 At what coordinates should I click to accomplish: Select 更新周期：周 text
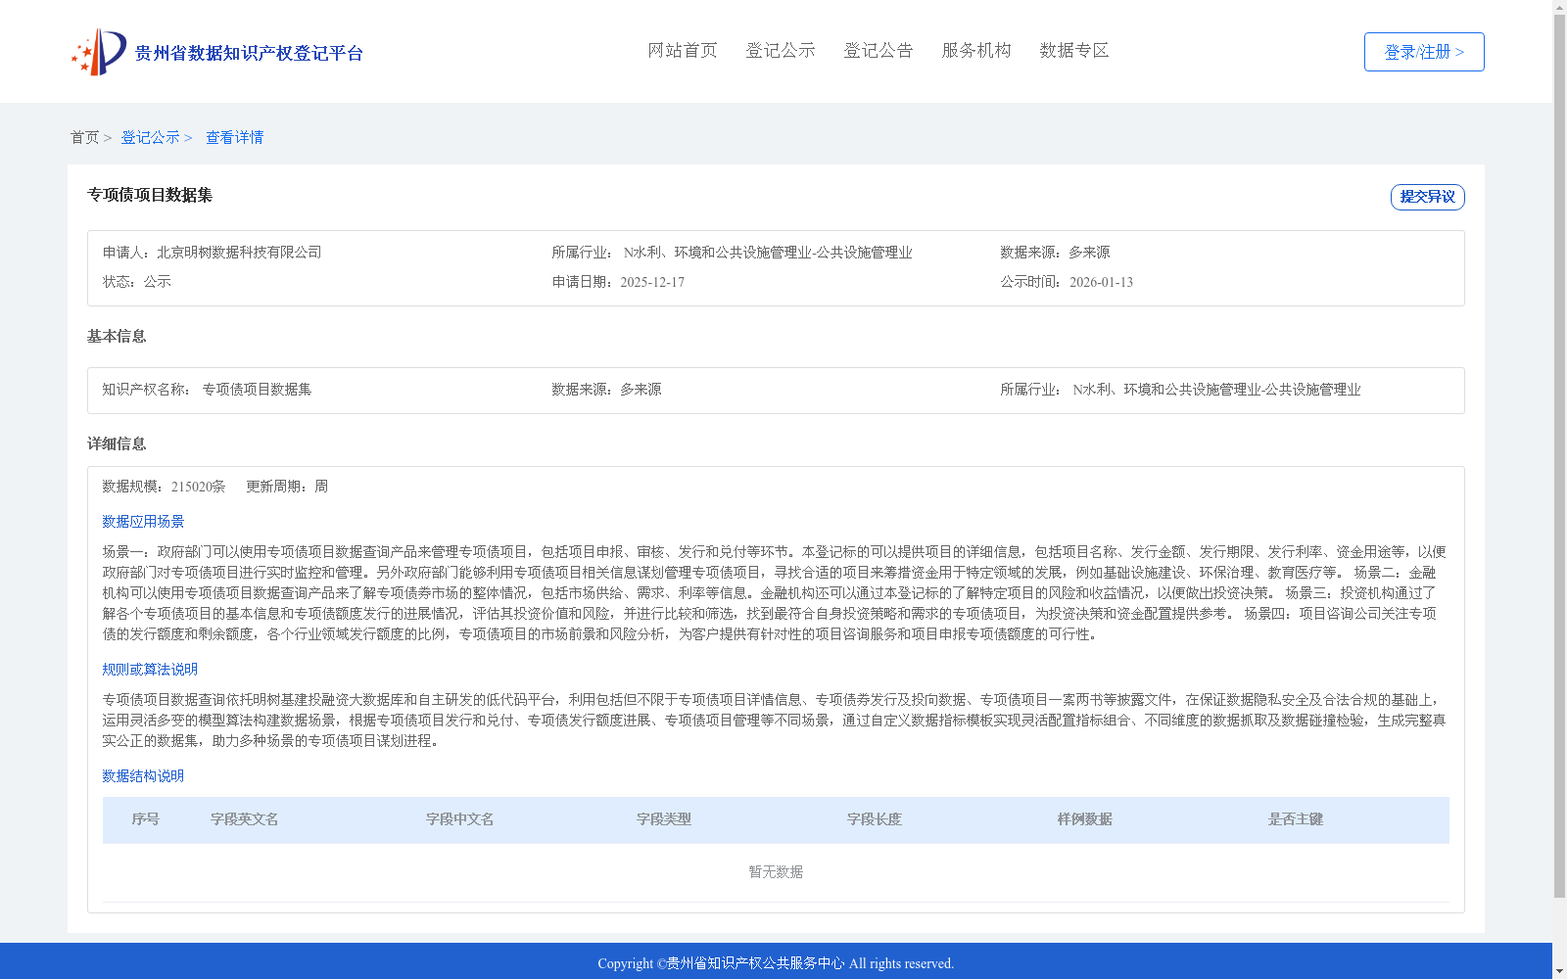click(x=287, y=487)
